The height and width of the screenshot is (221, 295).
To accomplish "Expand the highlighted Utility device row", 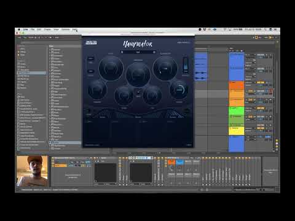I will tap(65, 142).
